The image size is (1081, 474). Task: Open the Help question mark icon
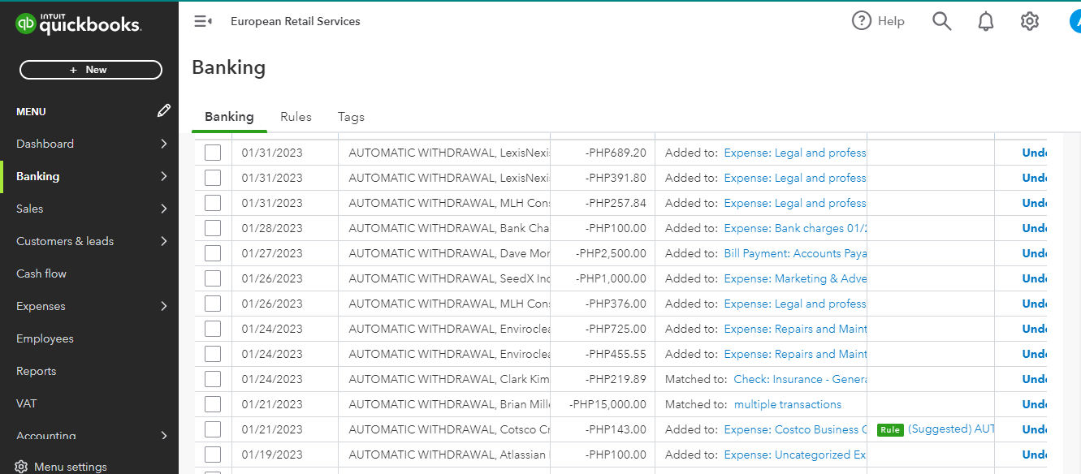point(862,21)
